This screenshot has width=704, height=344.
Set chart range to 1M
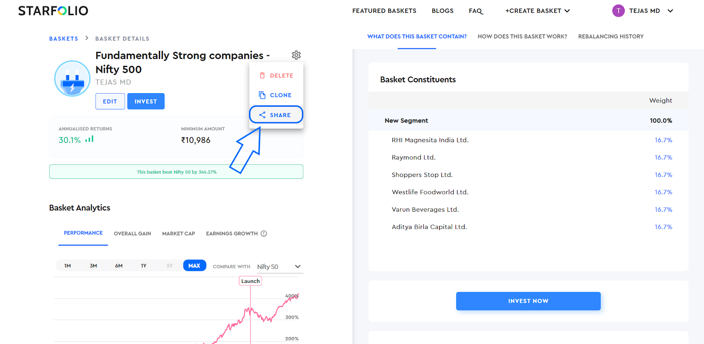(x=67, y=266)
